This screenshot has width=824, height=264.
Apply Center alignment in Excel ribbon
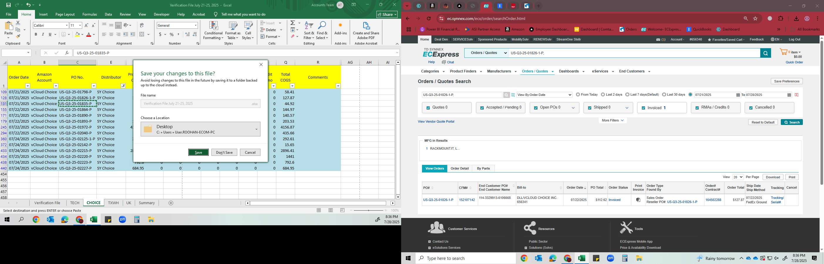coord(111,35)
